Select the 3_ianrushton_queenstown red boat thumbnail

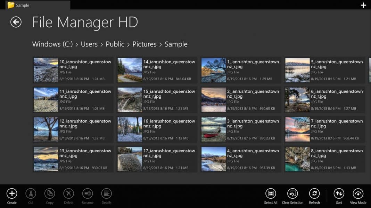tap(213, 129)
